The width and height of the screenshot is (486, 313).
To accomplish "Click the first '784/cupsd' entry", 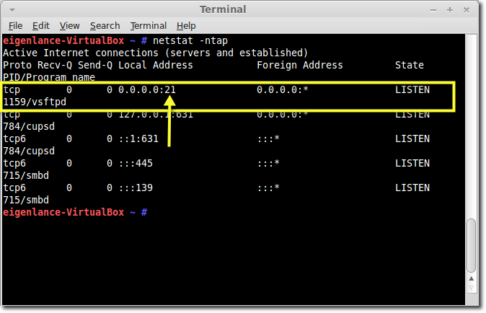I will [29, 126].
